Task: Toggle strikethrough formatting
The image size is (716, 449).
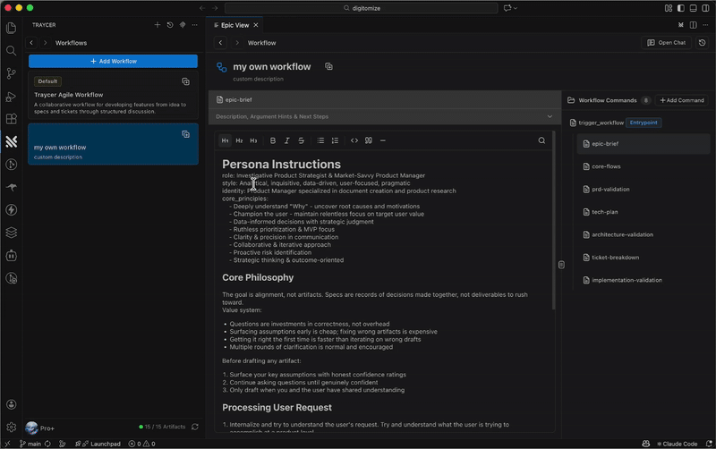Action: pos(301,140)
